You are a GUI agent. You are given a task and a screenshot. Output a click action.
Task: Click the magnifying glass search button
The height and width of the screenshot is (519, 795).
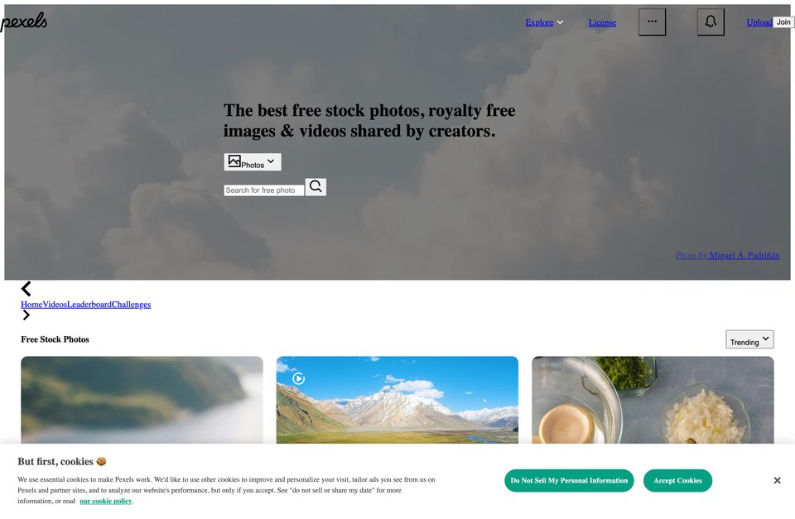316,186
